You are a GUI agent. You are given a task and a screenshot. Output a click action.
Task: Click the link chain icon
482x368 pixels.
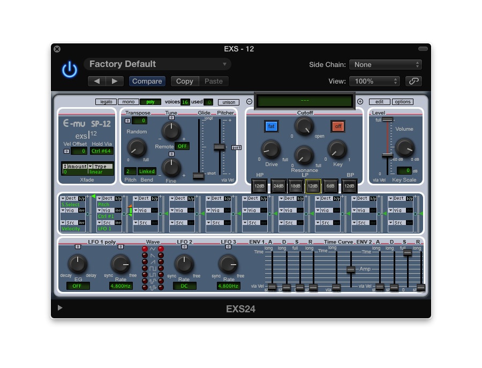413,81
